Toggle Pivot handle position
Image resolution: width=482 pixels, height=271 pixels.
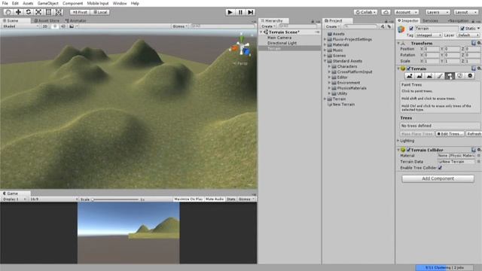click(80, 12)
